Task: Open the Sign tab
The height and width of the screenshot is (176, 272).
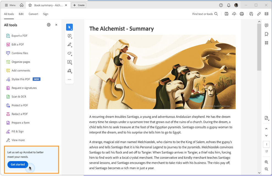Action: point(46,14)
